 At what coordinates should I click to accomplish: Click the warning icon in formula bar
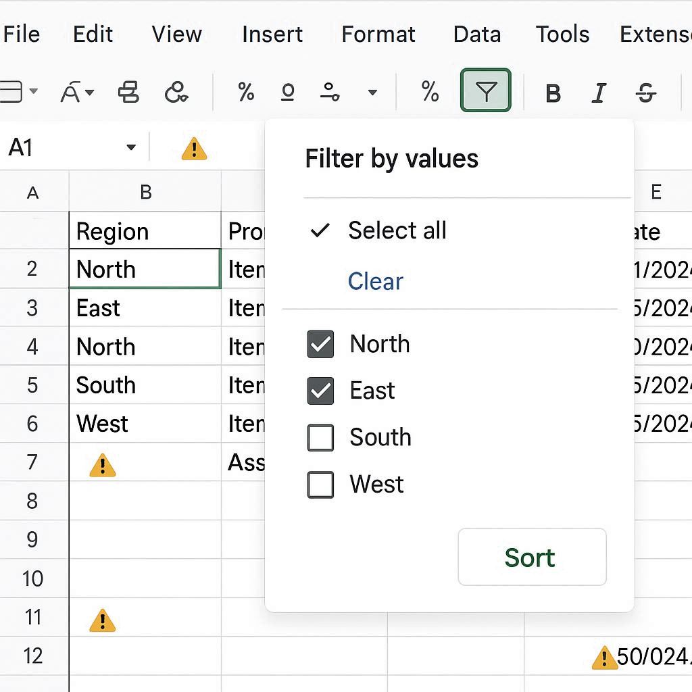pos(194,148)
